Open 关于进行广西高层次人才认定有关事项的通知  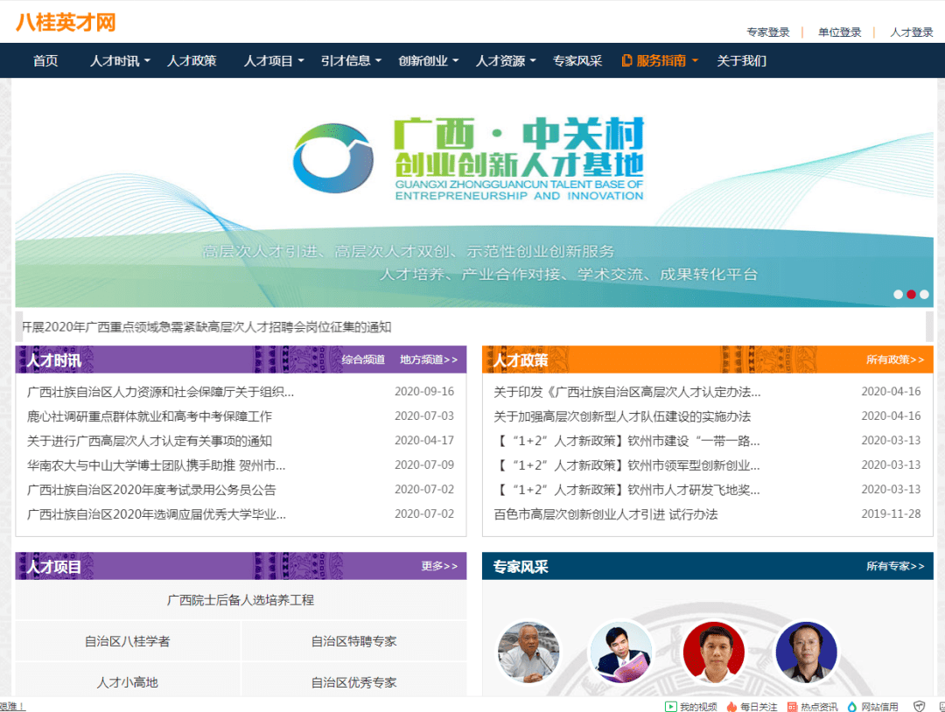(150, 441)
